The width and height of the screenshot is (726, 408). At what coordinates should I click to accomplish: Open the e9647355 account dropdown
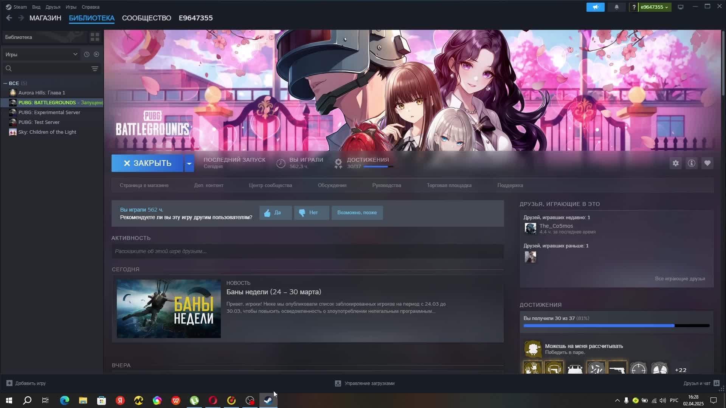coord(655,7)
